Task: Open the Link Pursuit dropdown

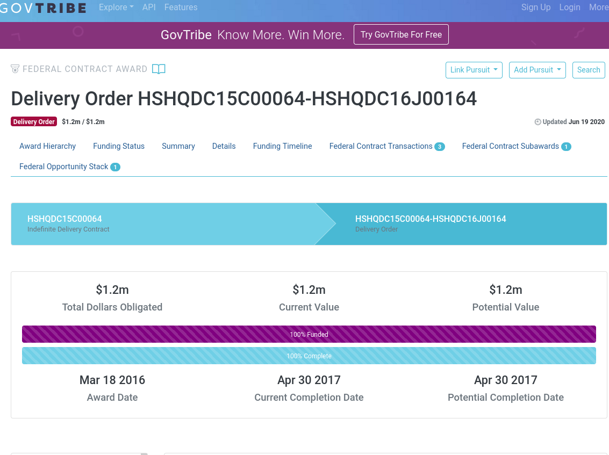Action: (x=474, y=70)
